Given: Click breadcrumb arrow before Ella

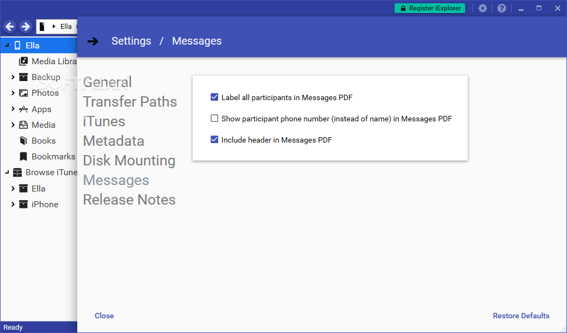Looking at the screenshot, I should (54, 27).
